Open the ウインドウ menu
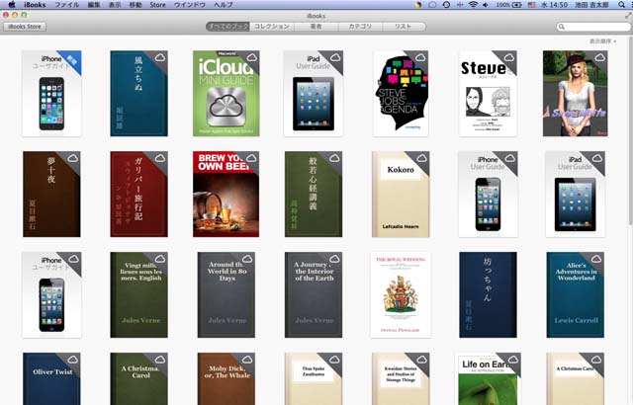Screen dimensions: 633x405 tap(190, 5)
